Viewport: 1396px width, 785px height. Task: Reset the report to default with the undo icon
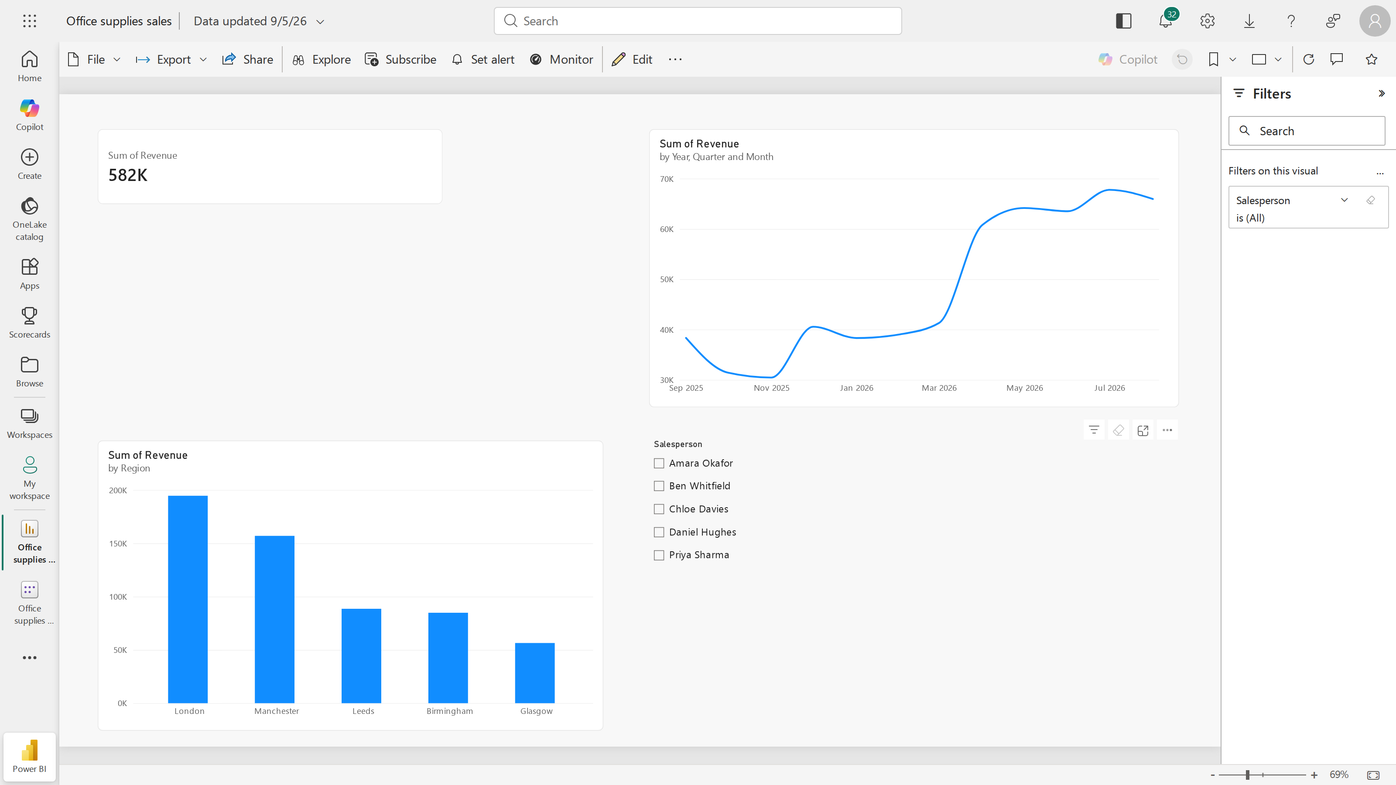[x=1182, y=60]
